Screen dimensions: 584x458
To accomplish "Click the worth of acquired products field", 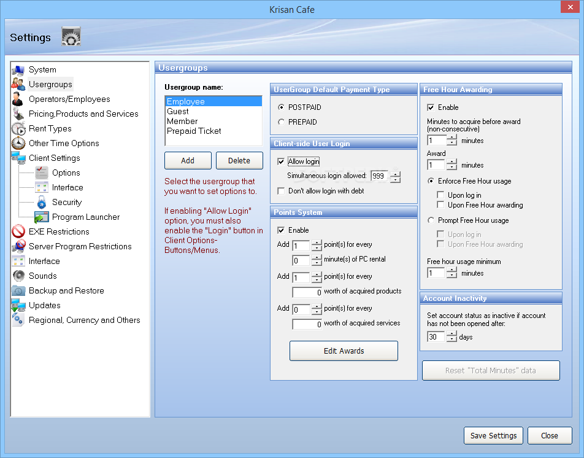I will [x=307, y=292].
